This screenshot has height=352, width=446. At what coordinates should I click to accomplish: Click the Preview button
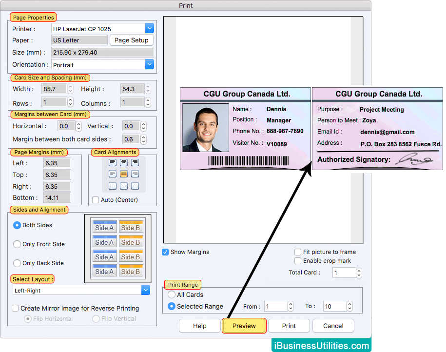point(244,326)
